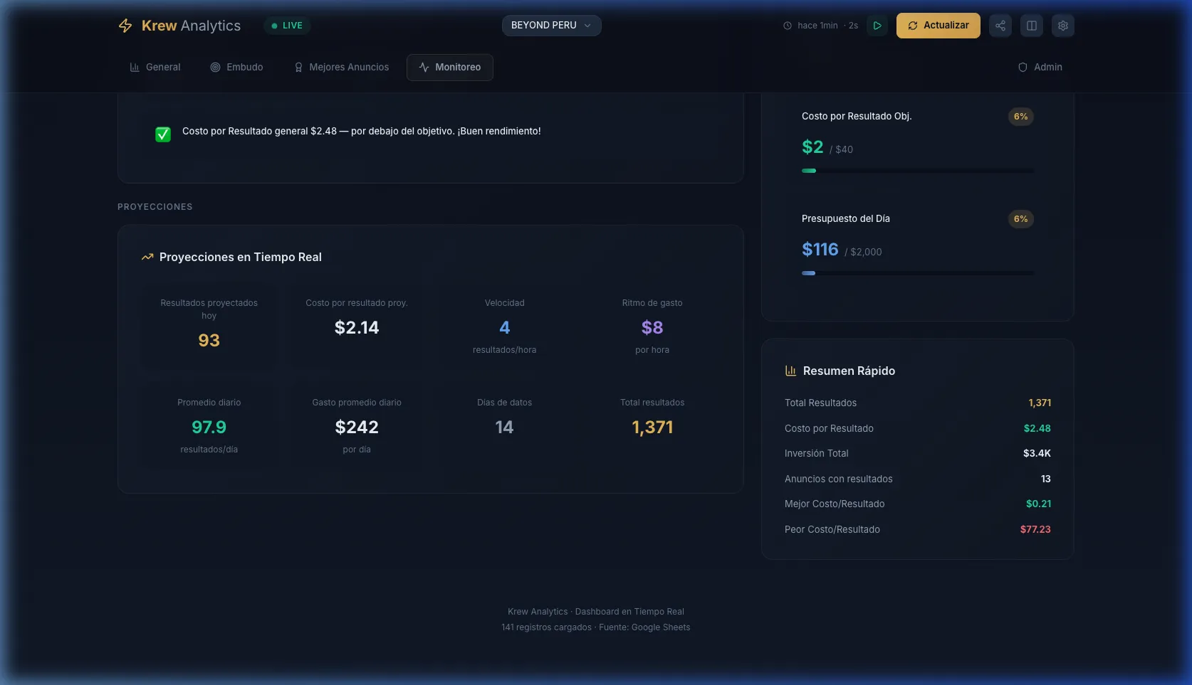Image resolution: width=1192 pixels, height=685 pixels.
Task: Click the bar chart icon beside Resumen Rápido
Action: pyautogui.click(x=790, y=371)
